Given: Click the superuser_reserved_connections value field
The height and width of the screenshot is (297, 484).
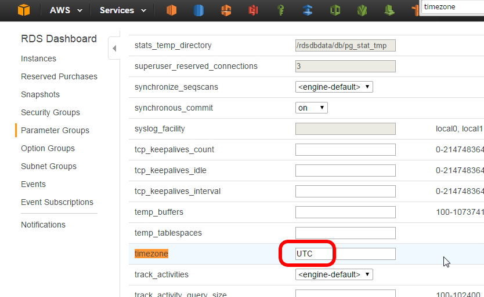Looking at the screenshot, I should [345, 66].
